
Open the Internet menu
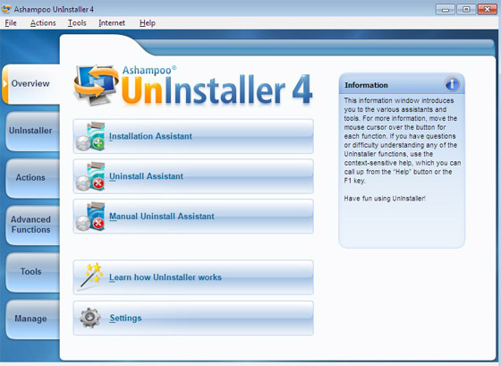(x=112, y=23)
